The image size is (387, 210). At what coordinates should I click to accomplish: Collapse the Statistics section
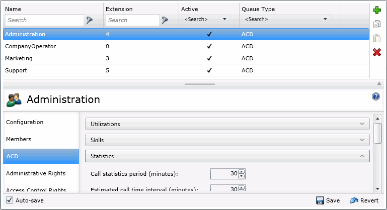tap(227, 156)
